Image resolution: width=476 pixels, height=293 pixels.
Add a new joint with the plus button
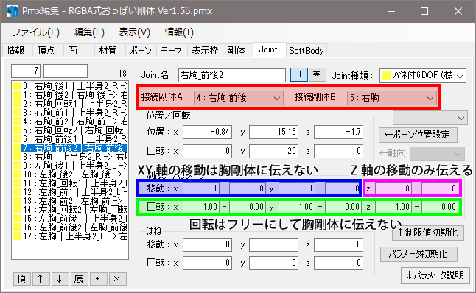pos(98,279)
